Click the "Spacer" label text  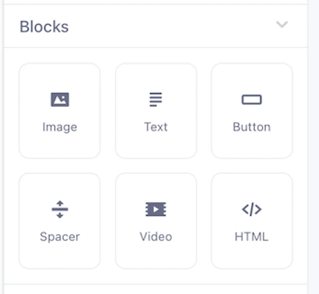click(60, 237)
